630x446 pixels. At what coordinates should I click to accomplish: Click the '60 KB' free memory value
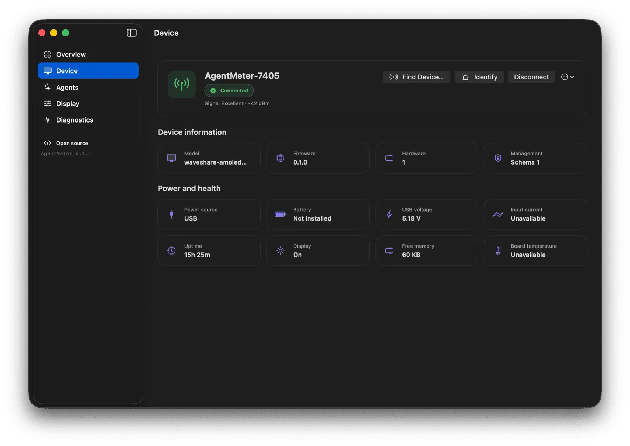coord(411,255)
